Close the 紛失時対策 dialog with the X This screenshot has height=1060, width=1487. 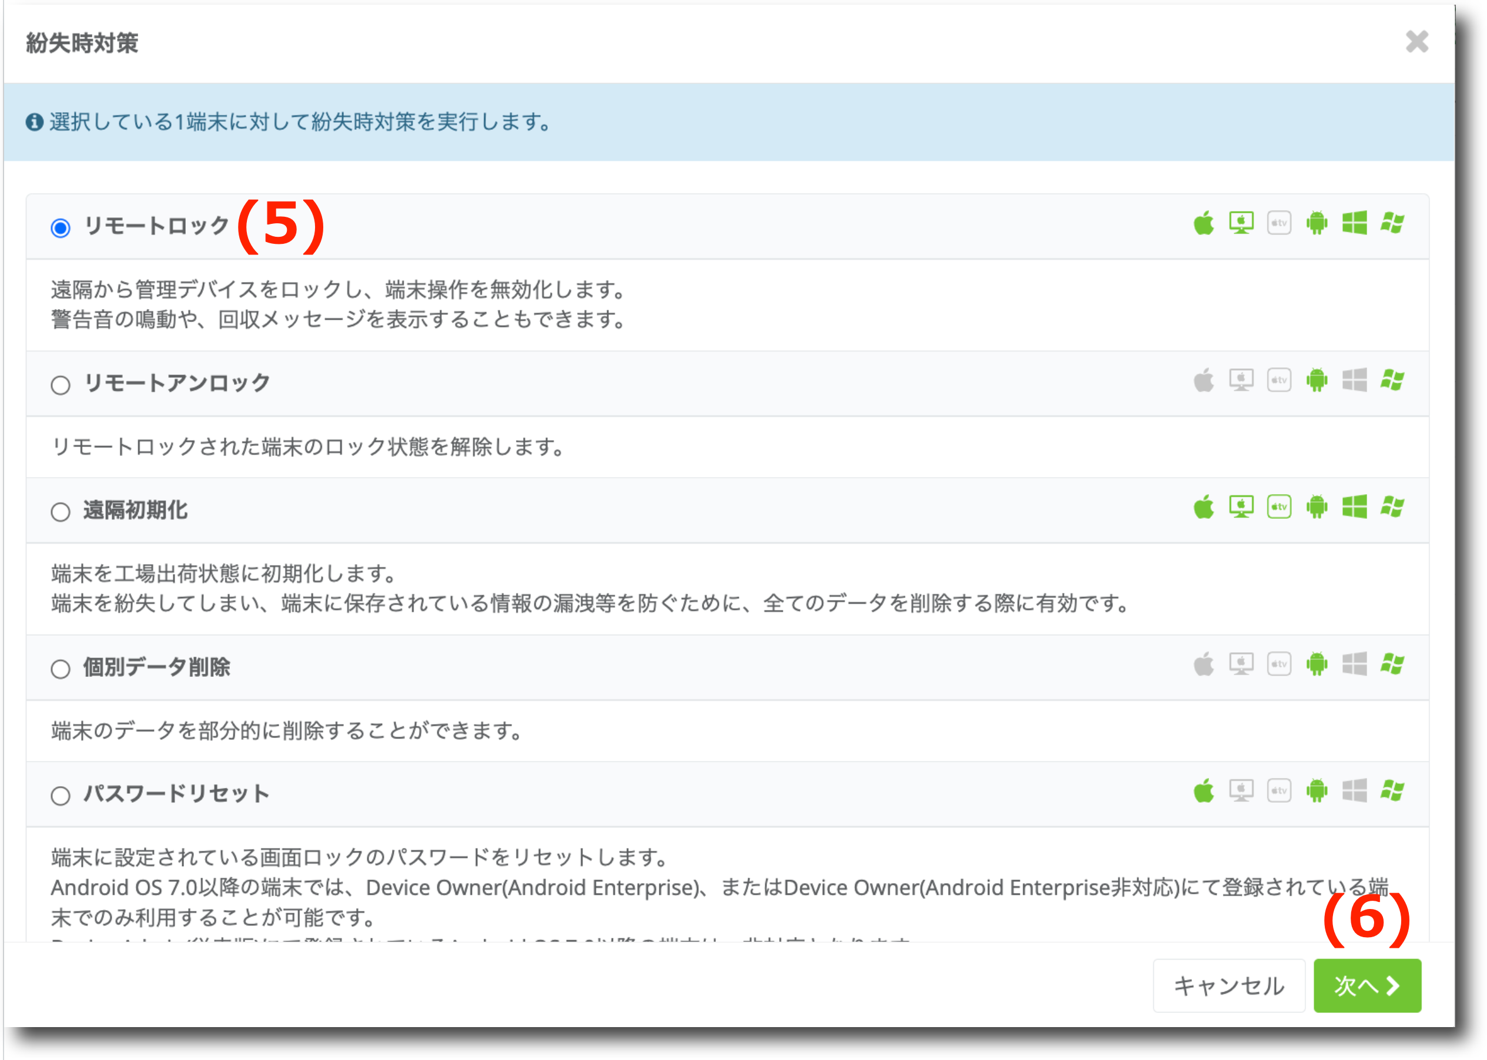(1417, 42)
